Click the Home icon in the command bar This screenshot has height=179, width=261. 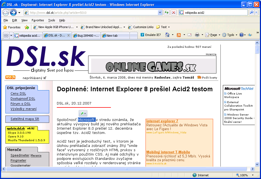[167, 35]
